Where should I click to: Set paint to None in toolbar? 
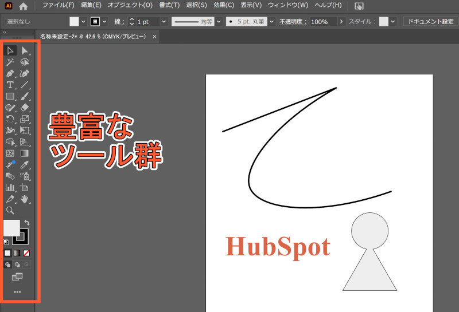coord(26,252)
